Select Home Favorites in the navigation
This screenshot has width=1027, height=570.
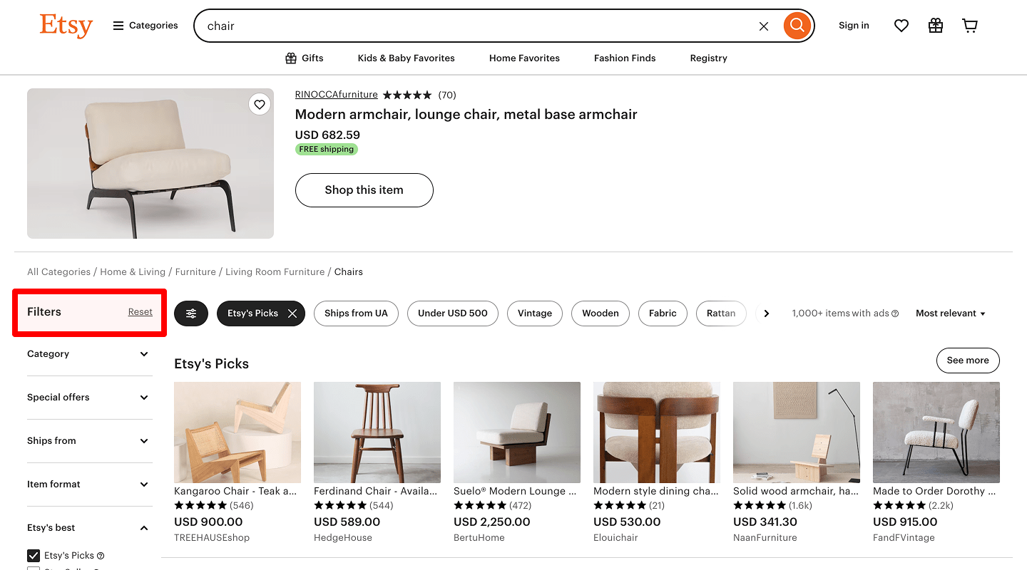(523, 58)
